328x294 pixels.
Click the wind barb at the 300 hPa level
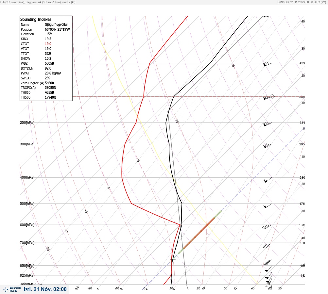click(x=268, y=146)
